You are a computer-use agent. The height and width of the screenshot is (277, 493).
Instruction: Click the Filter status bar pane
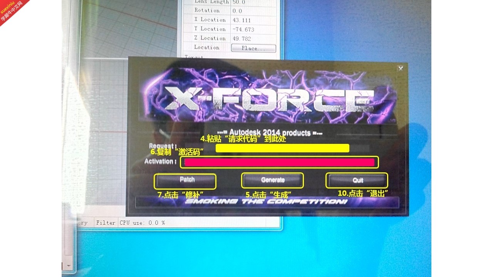[x=106, y=223]
